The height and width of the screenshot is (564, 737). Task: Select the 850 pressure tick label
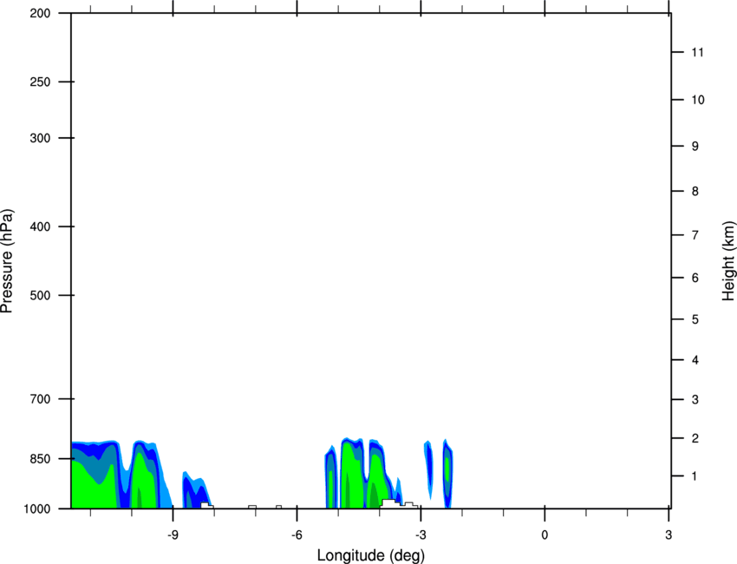40,459
